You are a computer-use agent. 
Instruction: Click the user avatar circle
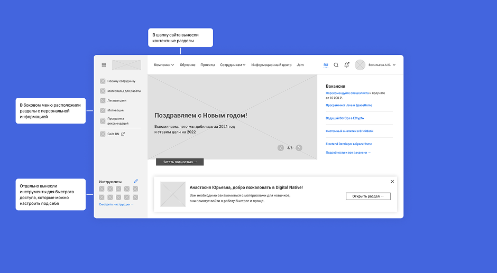tap(360, 65)
